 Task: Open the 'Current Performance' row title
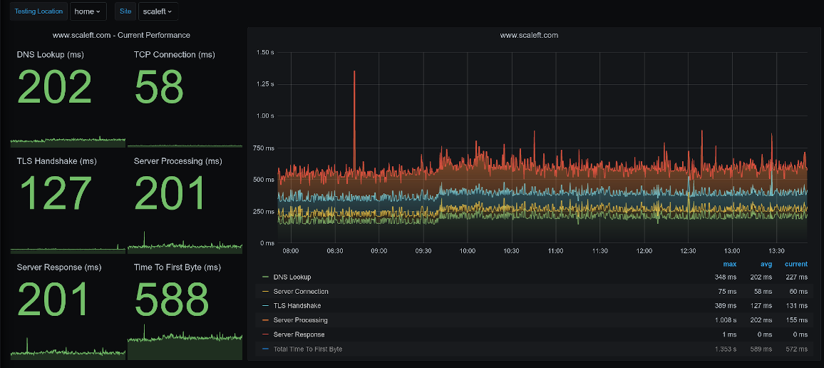pyautogui.click(x=121, y=35)
